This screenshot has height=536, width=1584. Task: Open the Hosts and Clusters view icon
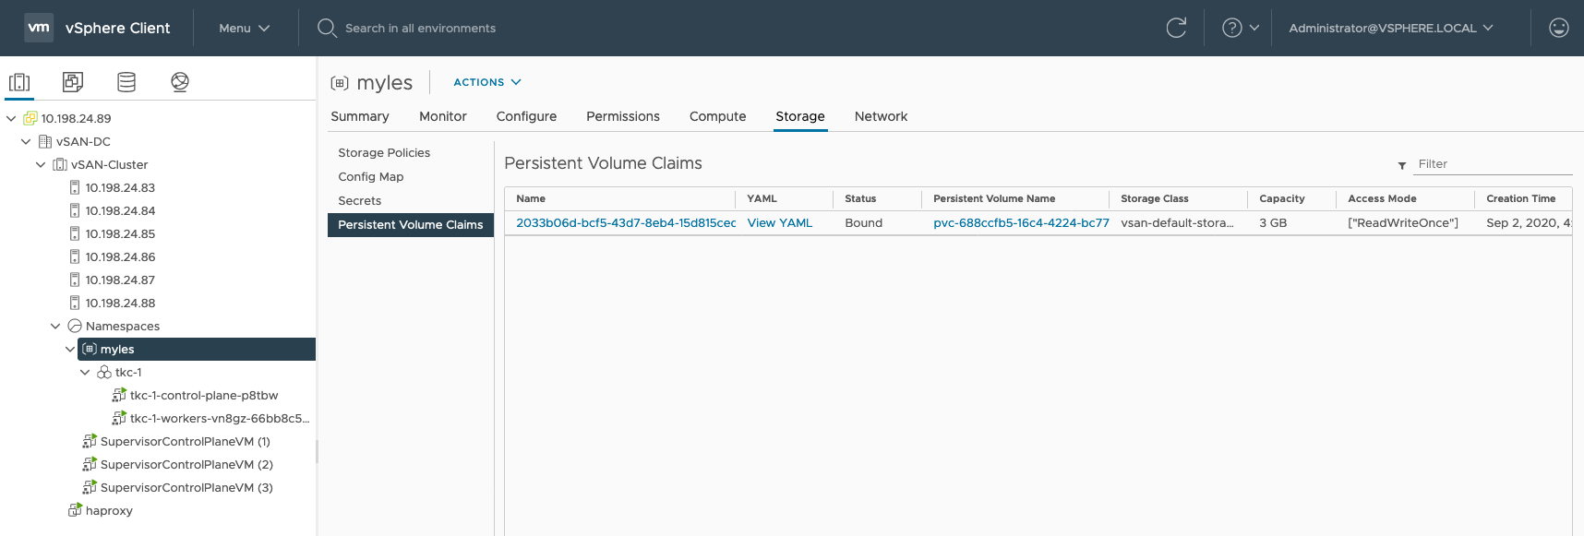[19, 82]
